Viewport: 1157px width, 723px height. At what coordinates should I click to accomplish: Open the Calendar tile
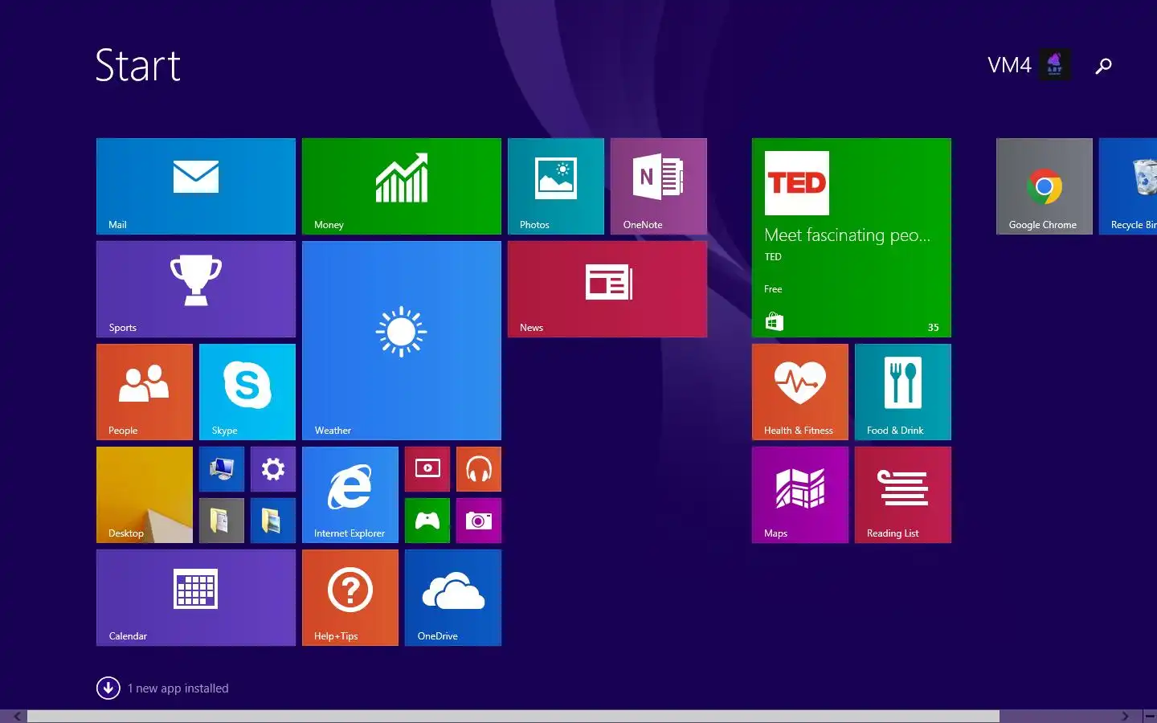click(196, 598)
